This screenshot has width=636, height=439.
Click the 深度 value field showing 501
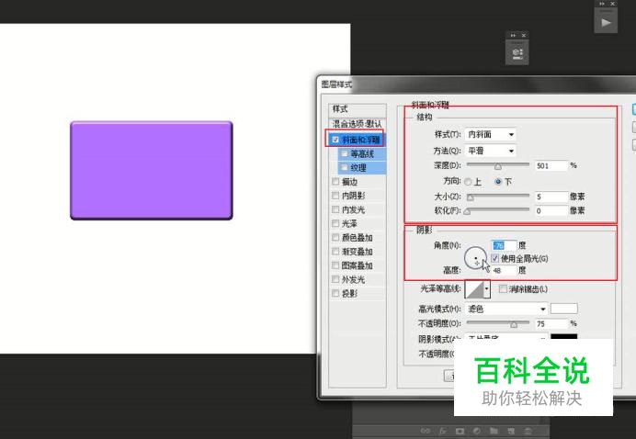[551, 166]
